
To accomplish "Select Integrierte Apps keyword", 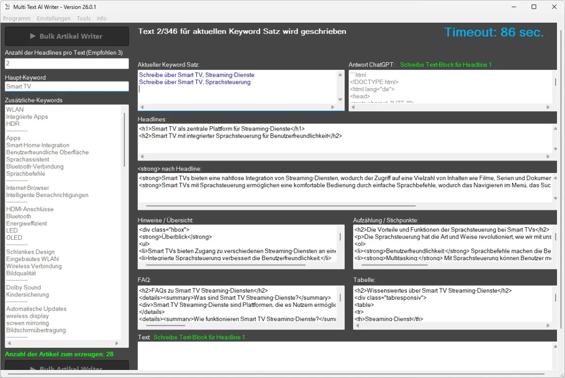I will [x=27, y=116].
